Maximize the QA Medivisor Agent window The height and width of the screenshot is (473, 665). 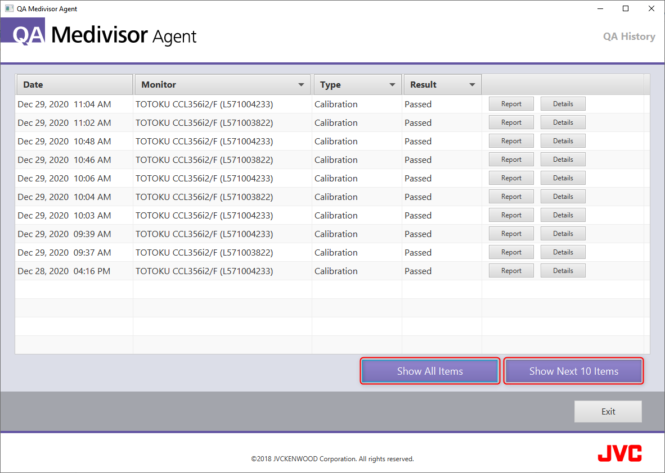[626, 8]
